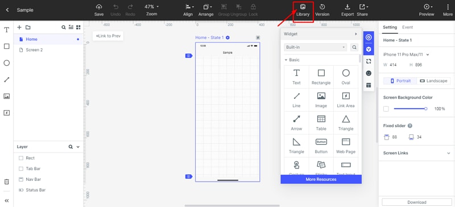
Task: Select the Status Bar layer
Action: (x=48, y=190)
